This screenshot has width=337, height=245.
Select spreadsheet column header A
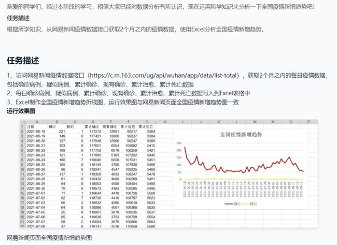tap(37, 122)
